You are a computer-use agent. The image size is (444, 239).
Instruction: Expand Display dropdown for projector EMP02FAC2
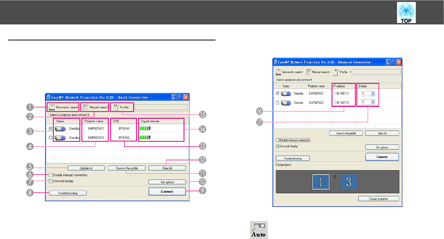[x=373, y=102]
